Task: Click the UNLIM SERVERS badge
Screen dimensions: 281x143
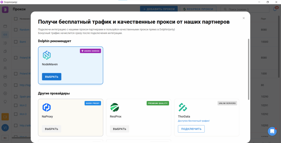Action: pyautogui.click(x=227, y=103)
